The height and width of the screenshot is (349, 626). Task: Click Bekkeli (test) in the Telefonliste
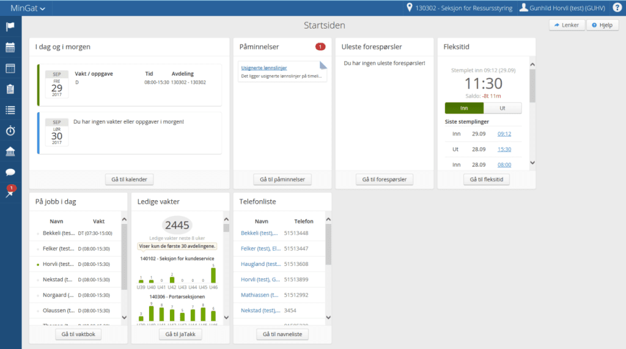[x=260, y=232]
